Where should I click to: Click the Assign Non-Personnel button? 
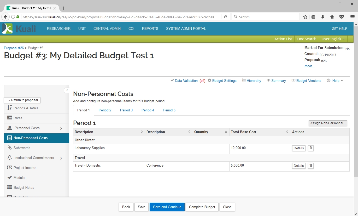(x=328, y=123)
